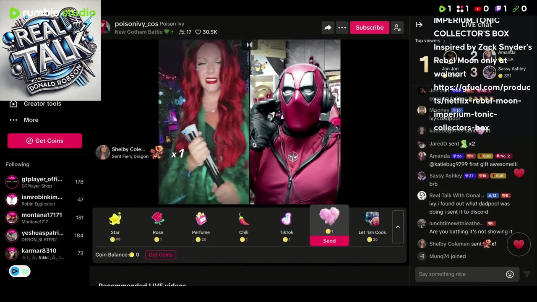Select the pink heart gift
537x302 pixels.
pyautogui.click(x=329, y=216)
